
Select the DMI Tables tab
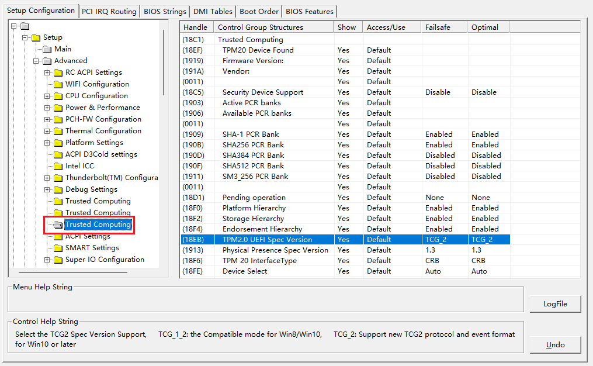click(x=213, y=11)
